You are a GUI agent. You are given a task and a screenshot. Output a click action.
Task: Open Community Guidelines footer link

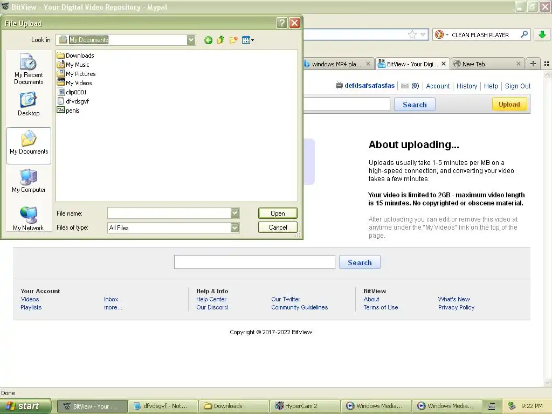(x=299, y=307)
